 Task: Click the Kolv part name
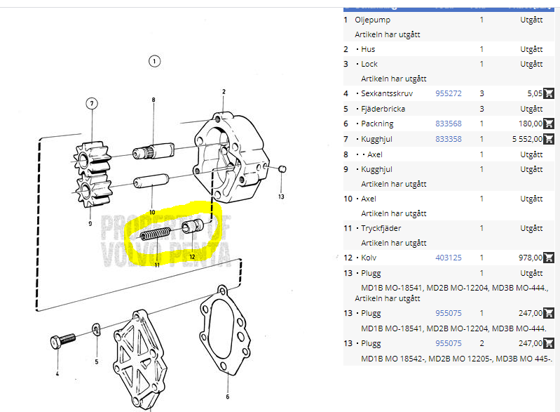(369, 258)
